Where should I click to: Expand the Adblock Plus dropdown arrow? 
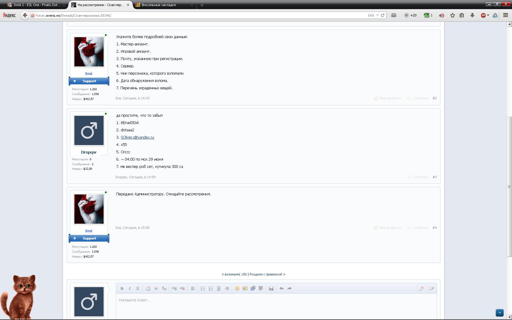488,15
